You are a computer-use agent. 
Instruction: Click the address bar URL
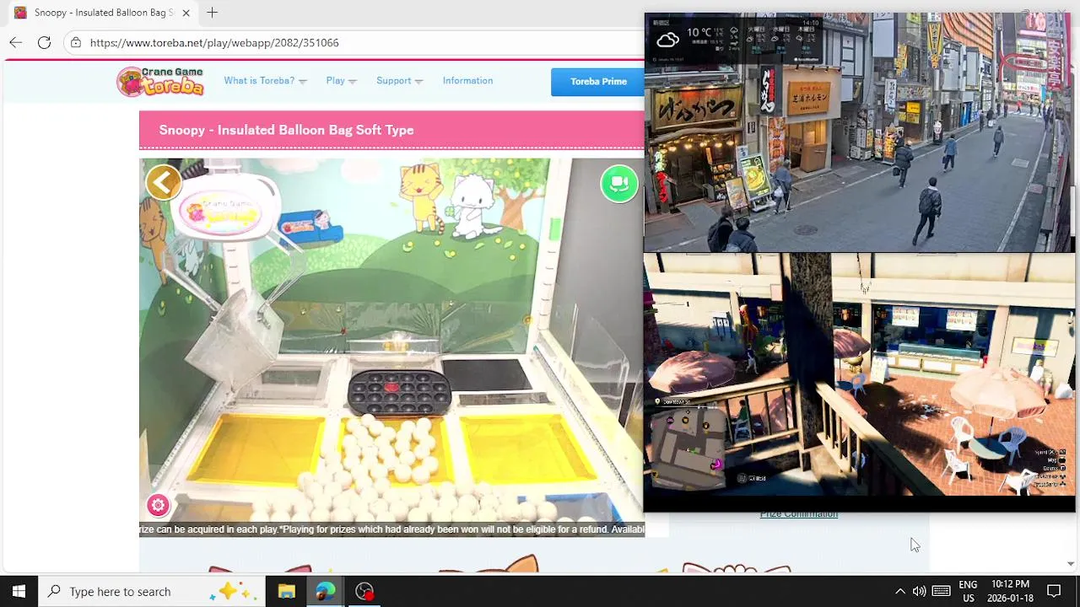tap(214, 42)
